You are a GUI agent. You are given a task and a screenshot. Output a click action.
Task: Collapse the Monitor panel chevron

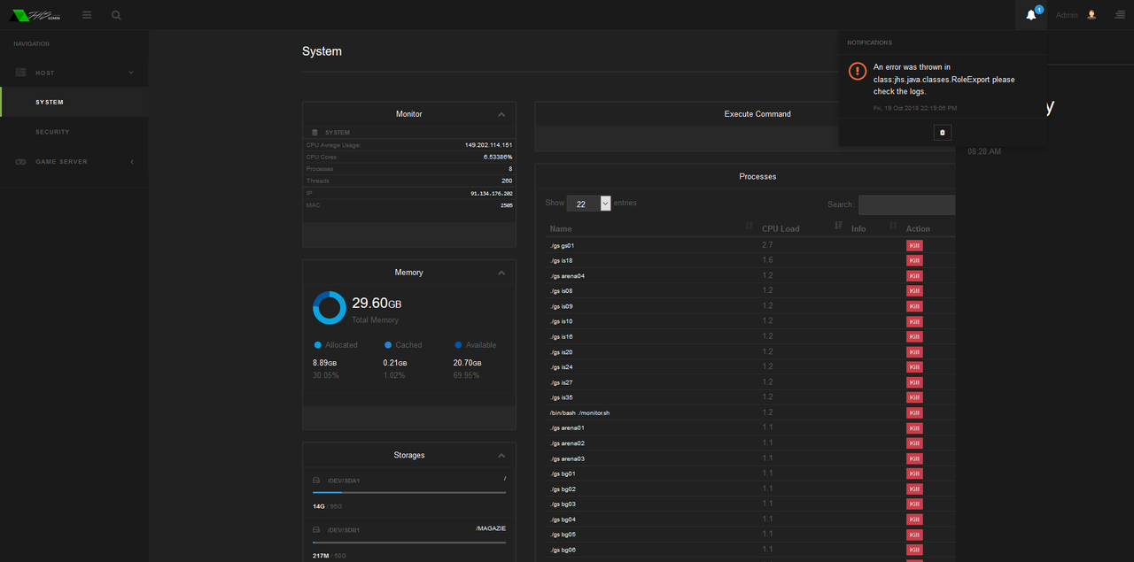coord(501,114)
